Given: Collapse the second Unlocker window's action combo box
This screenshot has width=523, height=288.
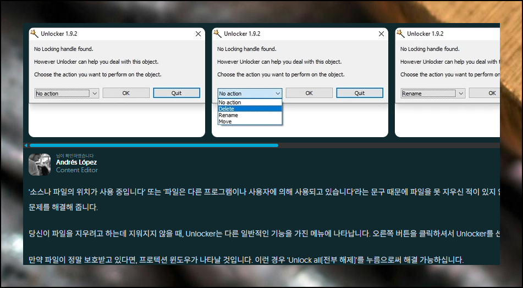Looking at the screenshot, I should 250,93.
